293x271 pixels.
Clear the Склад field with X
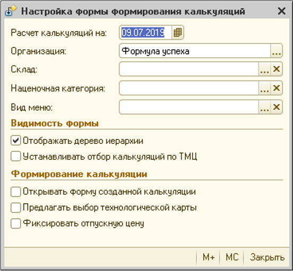[277, 69]
